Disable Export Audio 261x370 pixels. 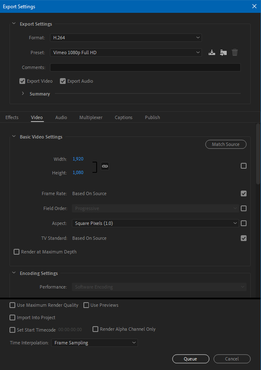[x=62, y=81]
